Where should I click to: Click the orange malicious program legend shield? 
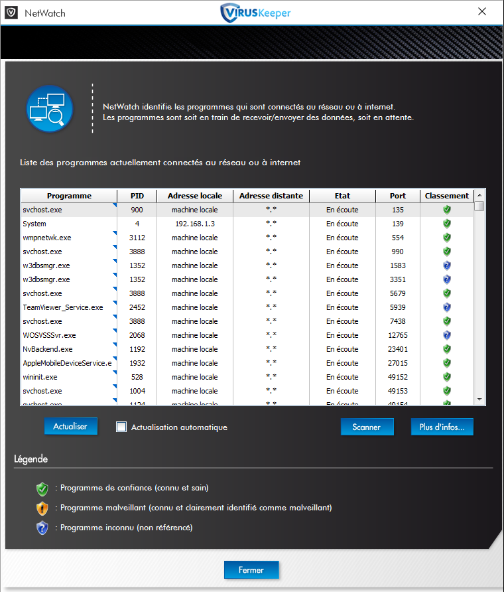pos(42,508)
